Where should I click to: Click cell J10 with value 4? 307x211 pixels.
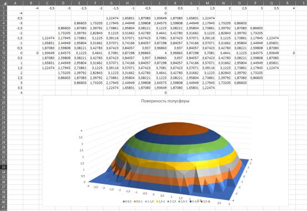coord(159,53)
